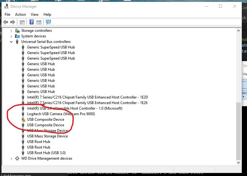The image size is (247, 176).
Task: Close the Device Manager window
Action: 235,6
